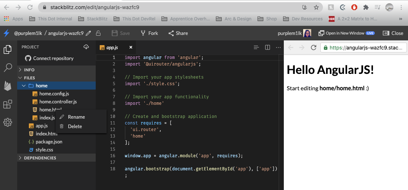Open the Firebase panel icon in sidebar
The image size is (408, 190).
[x=8, y=86]
